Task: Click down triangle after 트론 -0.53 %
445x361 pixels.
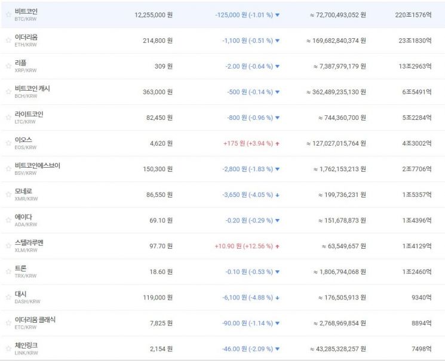Action: tap(278, 272)
